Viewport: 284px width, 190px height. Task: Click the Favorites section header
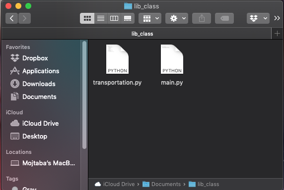click(18, 47)
